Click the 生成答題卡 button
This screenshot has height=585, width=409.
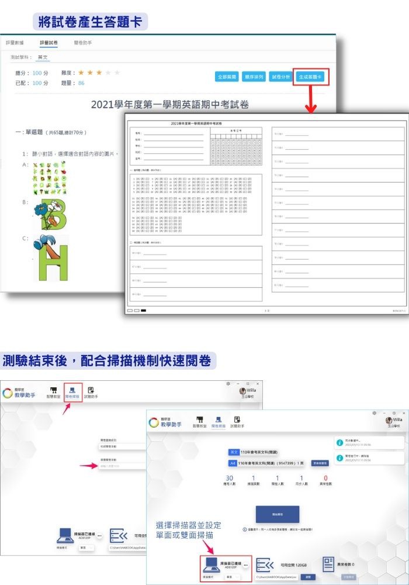click(313, 77)
